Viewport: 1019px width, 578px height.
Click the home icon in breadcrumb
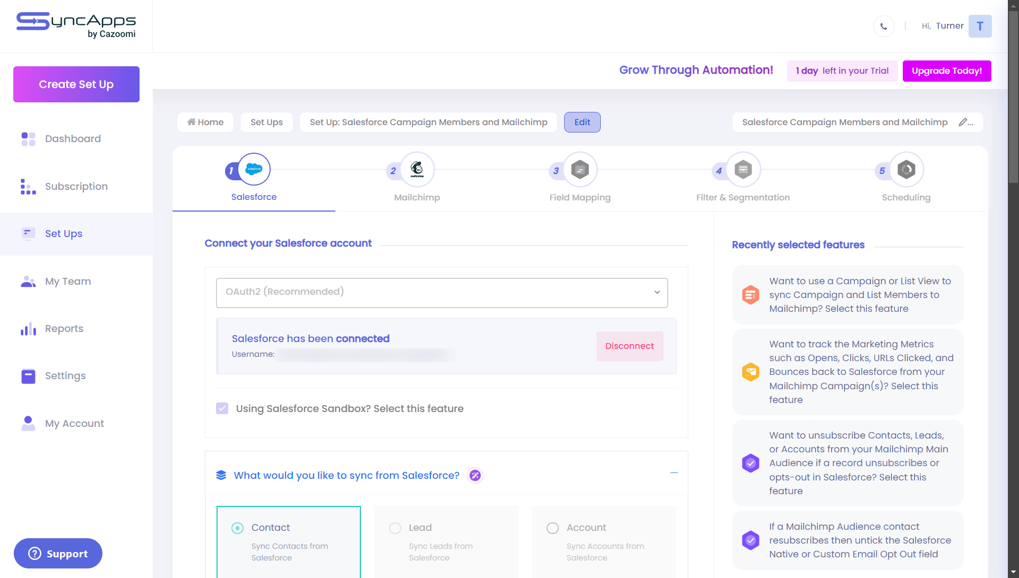point(191,122)
